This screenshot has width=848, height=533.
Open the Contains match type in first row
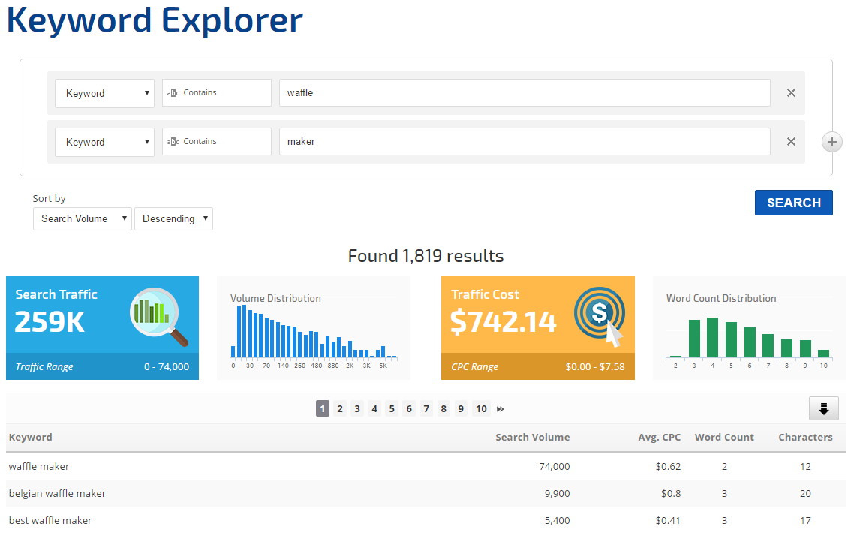click(216, 93)
